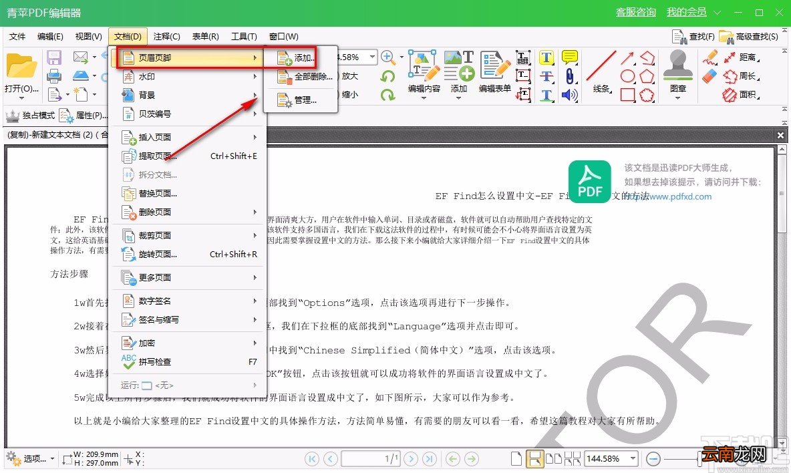This screenshot has height=473, width=791.
Task: Choose Manage (管理) headers and footers
Action: [301, 100]
